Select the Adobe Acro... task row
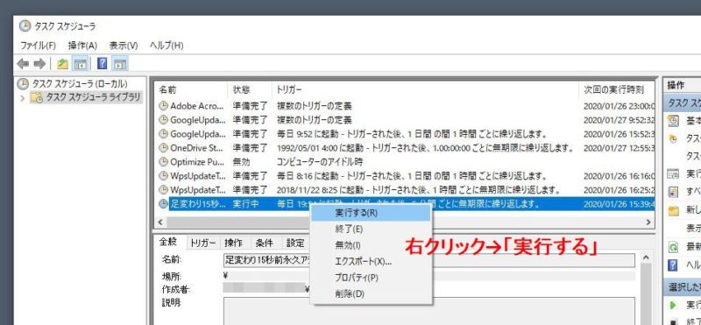The image size is (701, 325). tap(405, 106)
